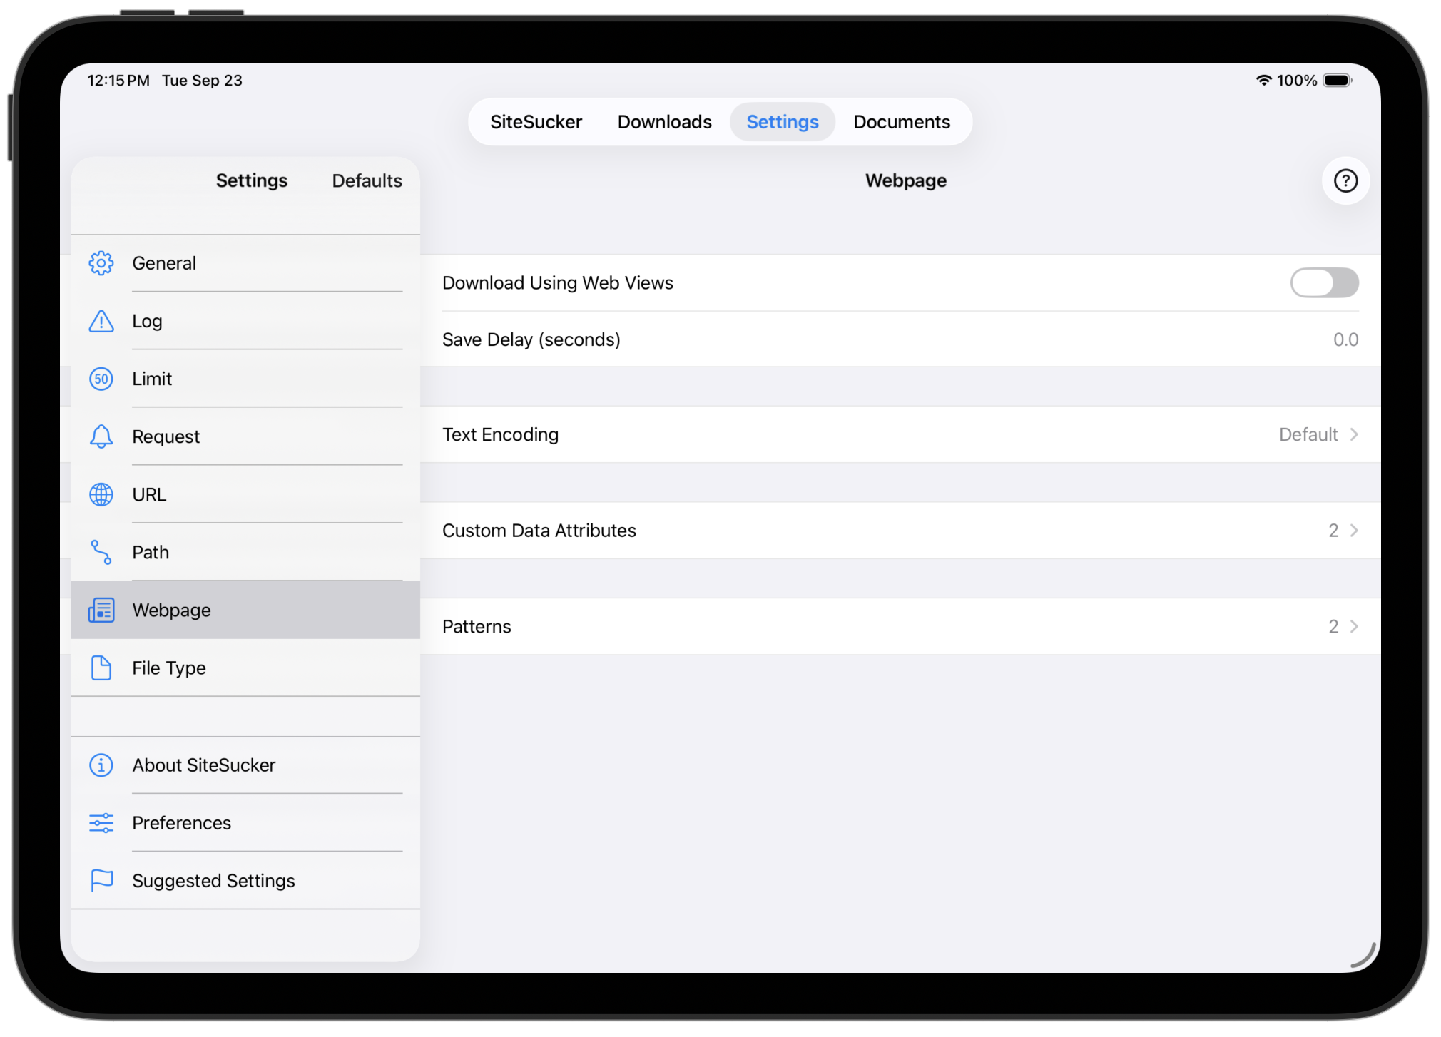Viewport: 1441px width, 1037px height.
Task: Click the Patterns label
Action: 477,626
